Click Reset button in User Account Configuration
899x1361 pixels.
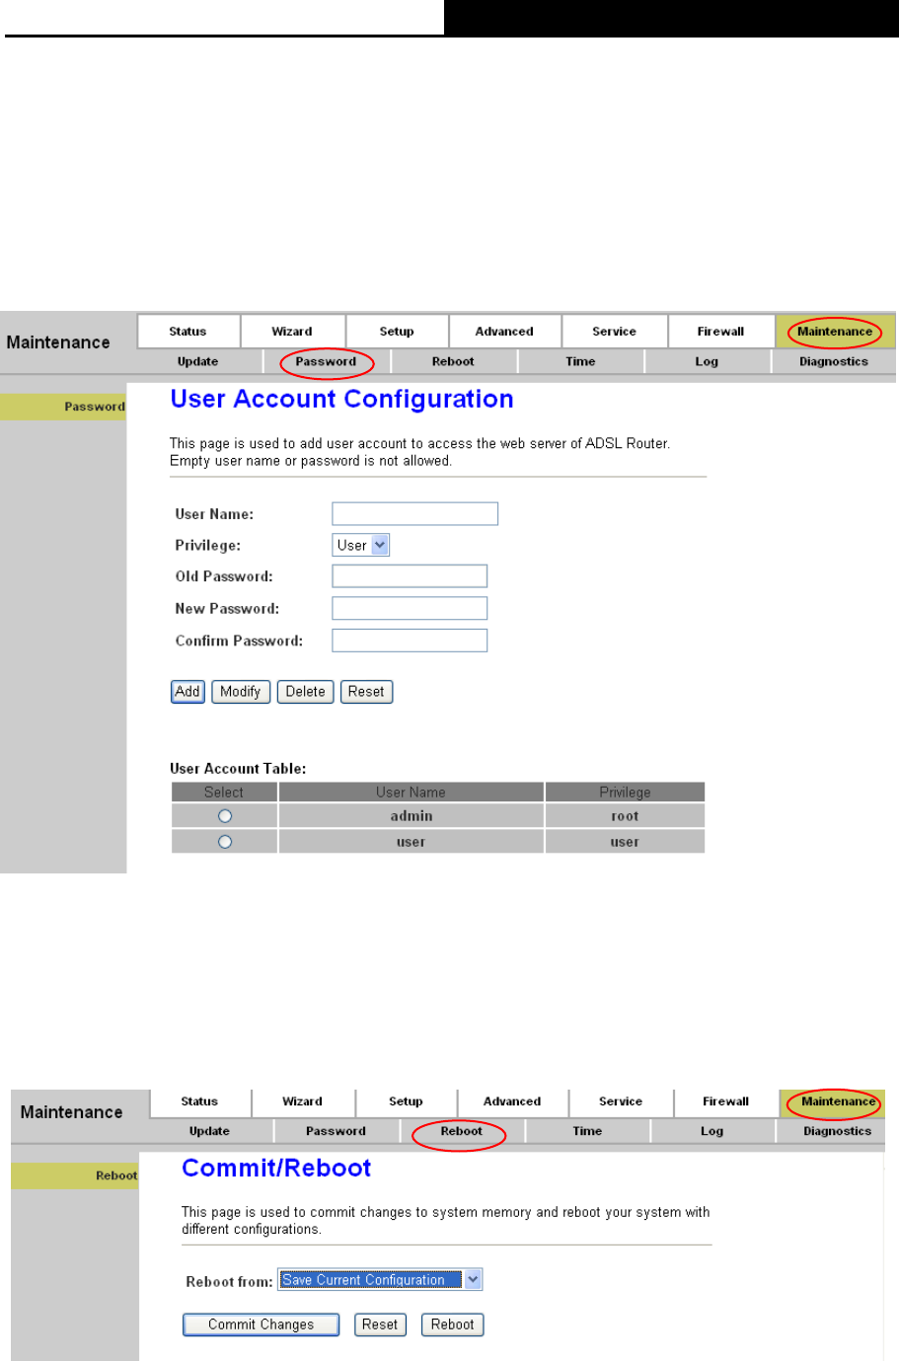366,692
